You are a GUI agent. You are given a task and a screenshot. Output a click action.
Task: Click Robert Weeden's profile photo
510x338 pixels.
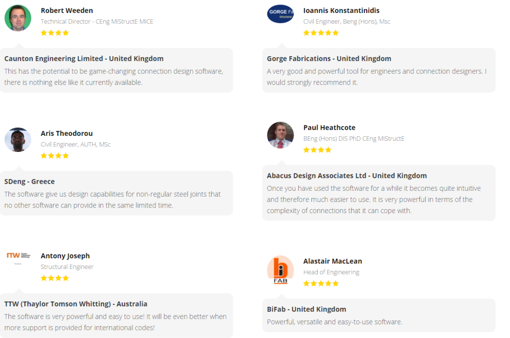18,18
